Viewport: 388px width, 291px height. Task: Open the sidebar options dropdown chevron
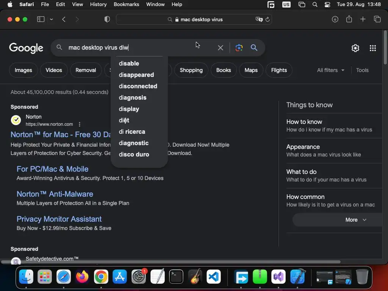(x=51, y=19)
